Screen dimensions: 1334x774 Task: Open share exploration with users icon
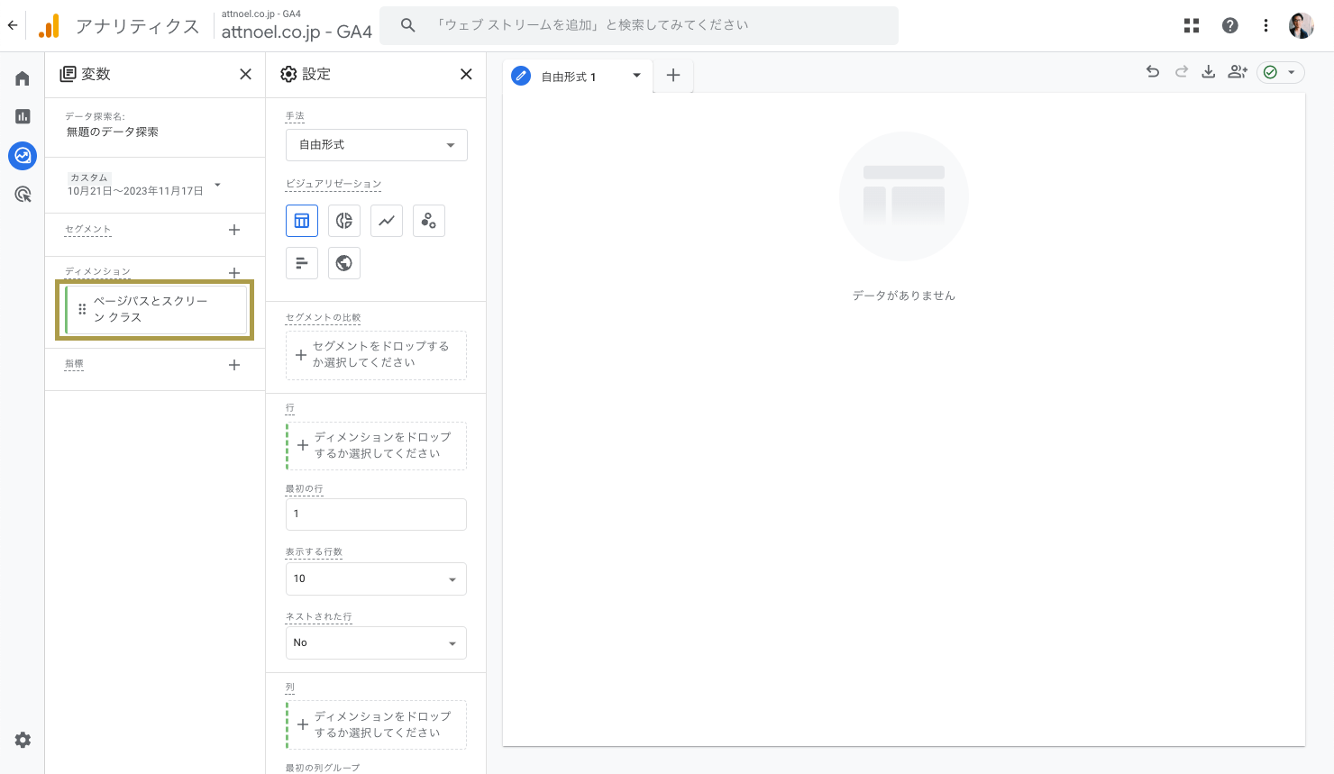(1238, 72)
